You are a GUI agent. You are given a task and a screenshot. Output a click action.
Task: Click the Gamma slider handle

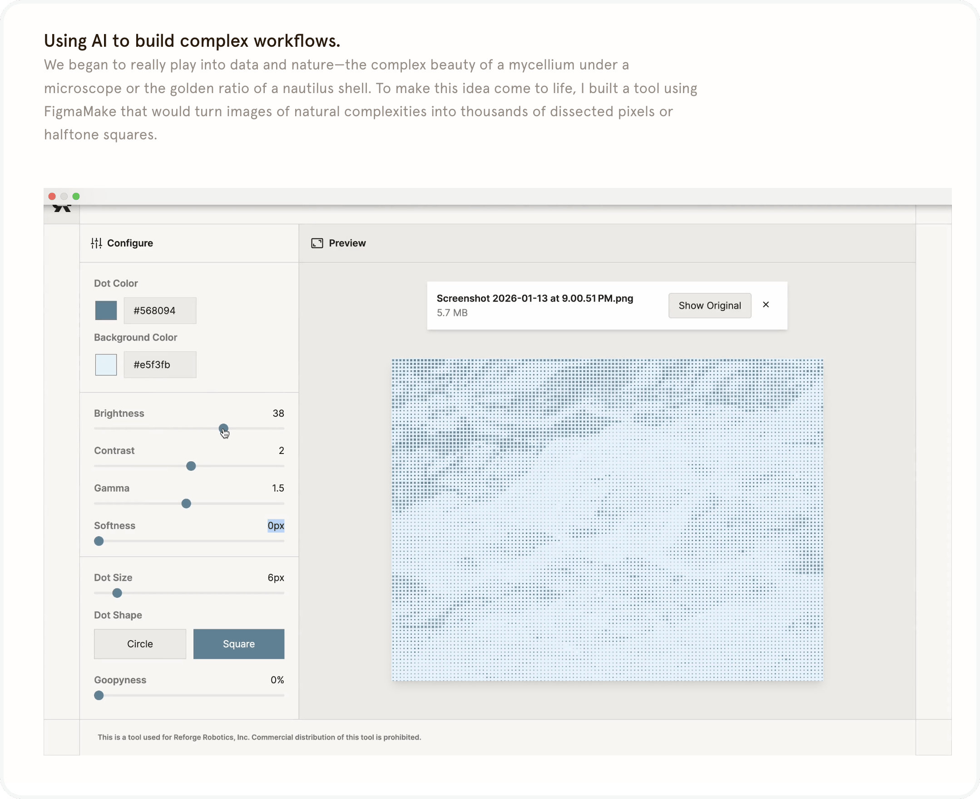point(186,503)
